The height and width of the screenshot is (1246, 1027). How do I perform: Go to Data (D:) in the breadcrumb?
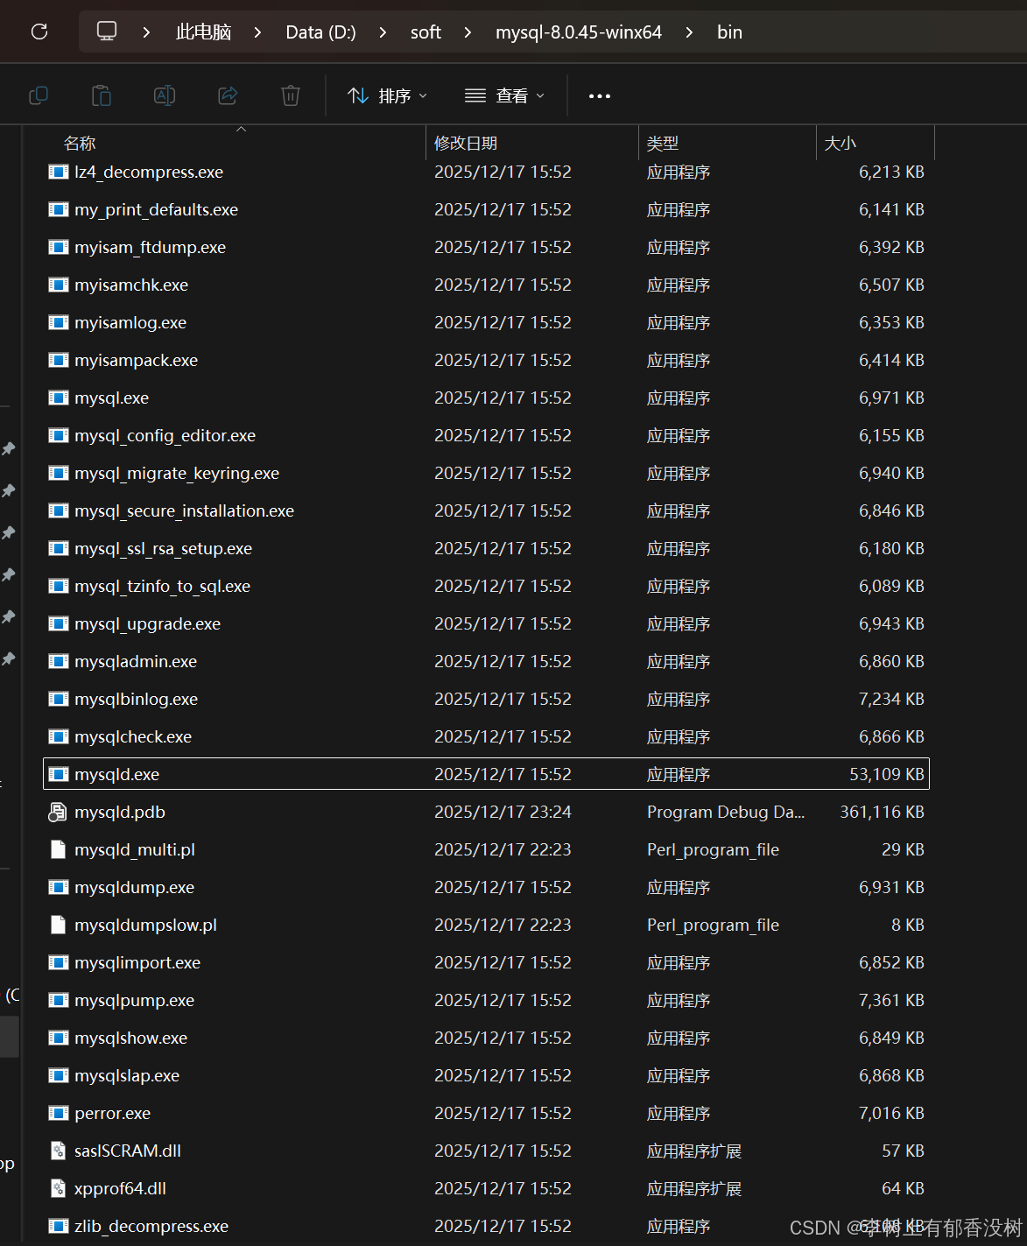(320, 32)
